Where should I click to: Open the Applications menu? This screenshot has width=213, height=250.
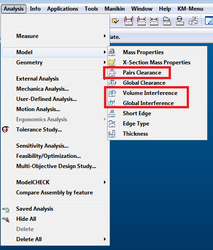(x=62, y=9)
